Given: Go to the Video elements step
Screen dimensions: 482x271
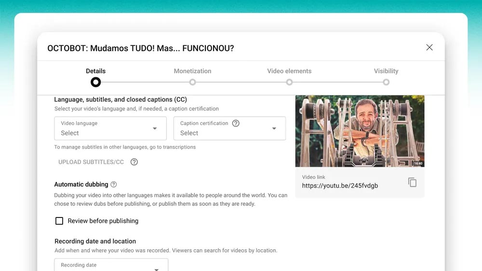Looking at the screenshot, I should 289,71.
